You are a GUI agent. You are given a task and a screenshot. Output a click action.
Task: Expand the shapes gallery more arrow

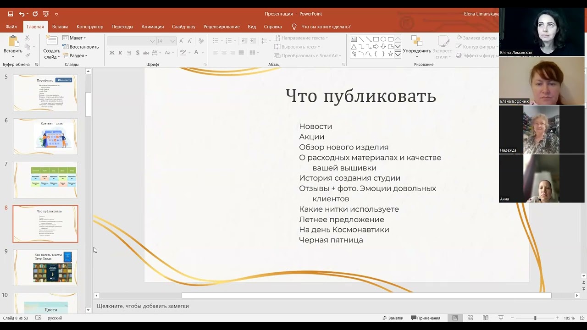398,54
